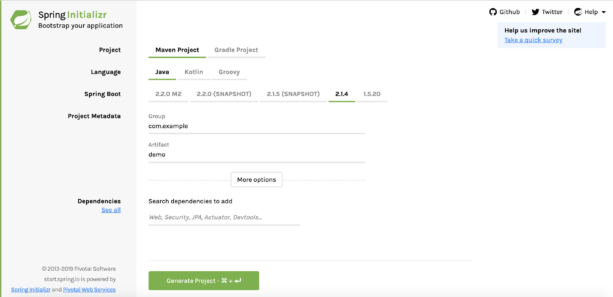Click the Help spring icon

click(578, 12)
